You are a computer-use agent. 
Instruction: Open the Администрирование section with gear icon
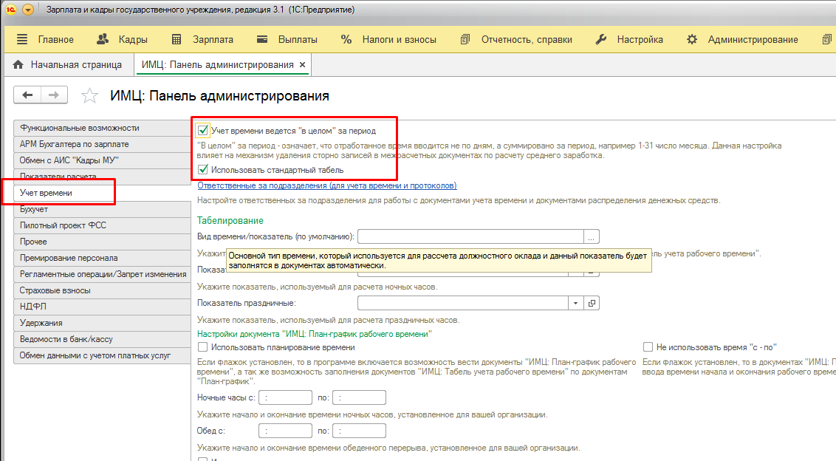click(742, 40)
